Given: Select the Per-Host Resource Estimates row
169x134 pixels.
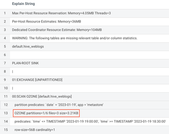Looking at the screenshot, I should coord(84,21).
